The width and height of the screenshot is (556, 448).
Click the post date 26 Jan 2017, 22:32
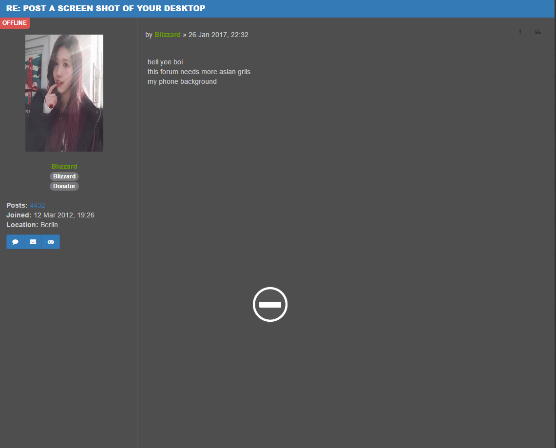coord(218,35)
